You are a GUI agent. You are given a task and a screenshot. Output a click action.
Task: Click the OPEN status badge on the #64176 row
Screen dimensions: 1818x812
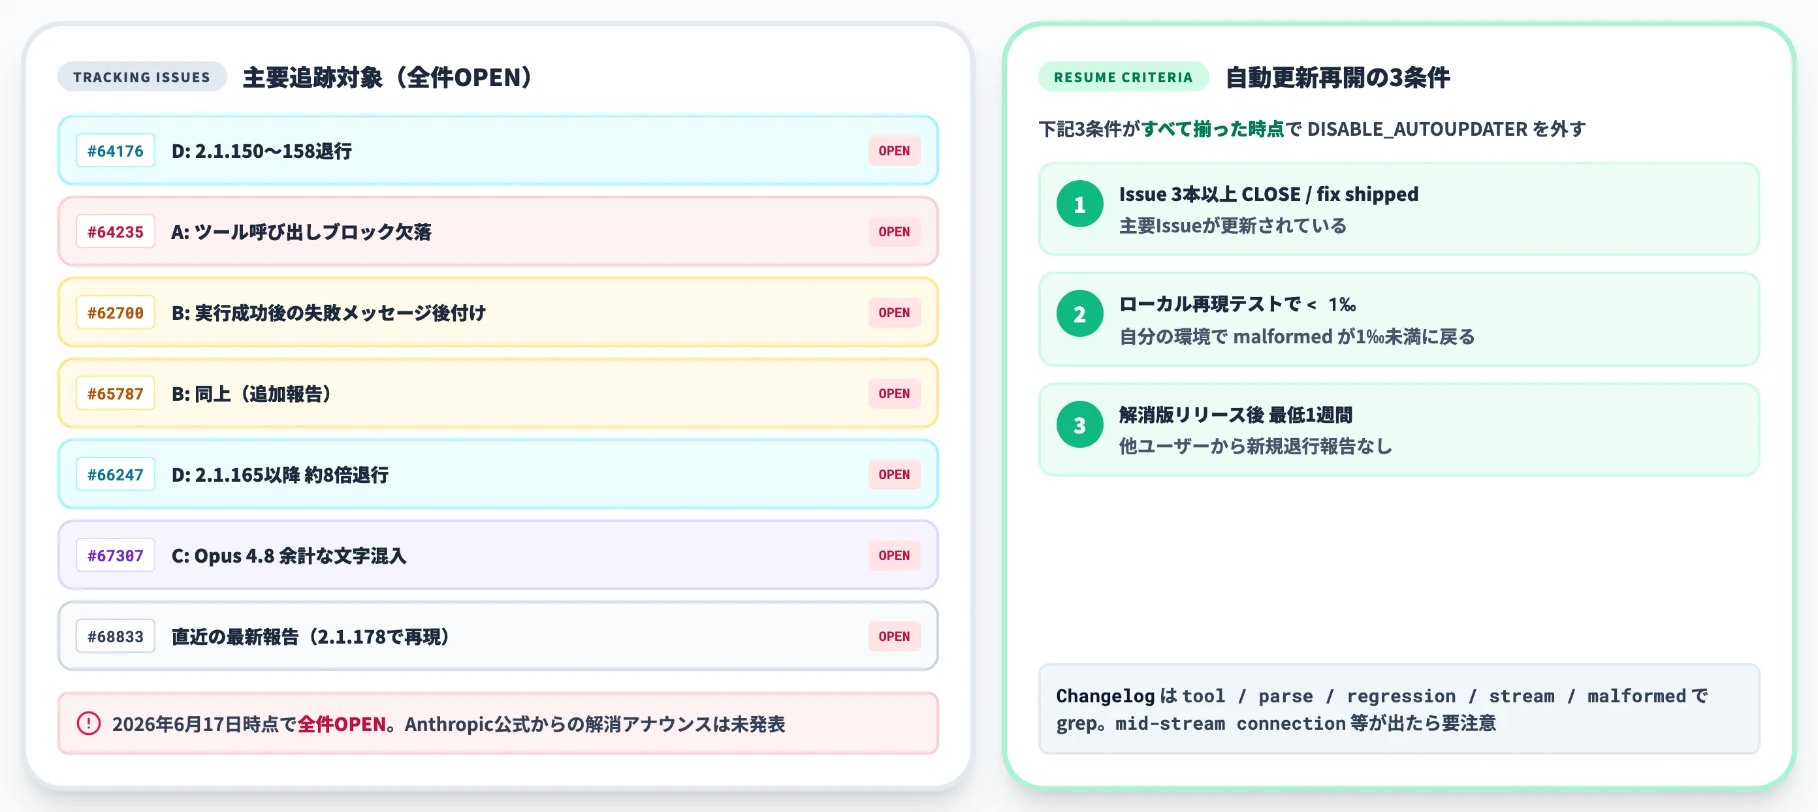893,150
